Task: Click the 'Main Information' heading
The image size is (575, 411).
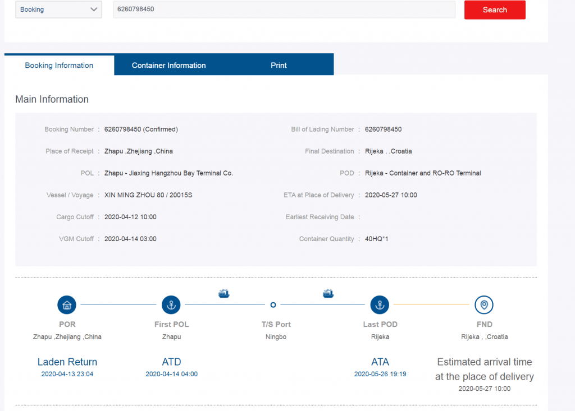Action: point(52,99)
